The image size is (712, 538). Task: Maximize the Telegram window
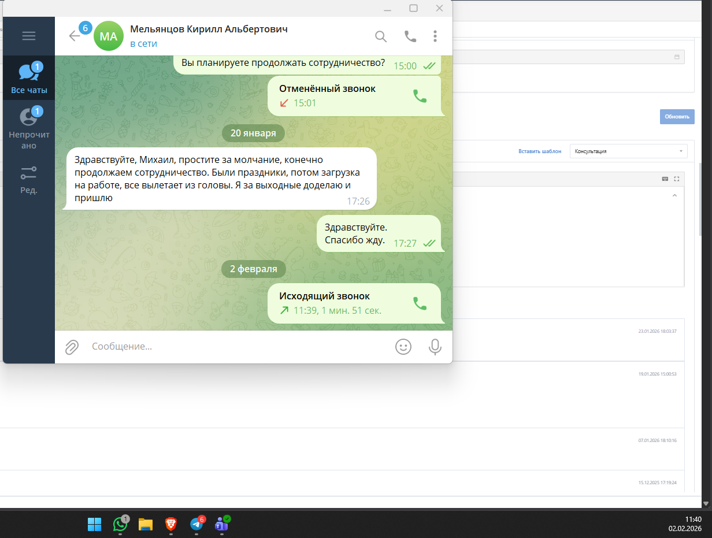(413, 8)
